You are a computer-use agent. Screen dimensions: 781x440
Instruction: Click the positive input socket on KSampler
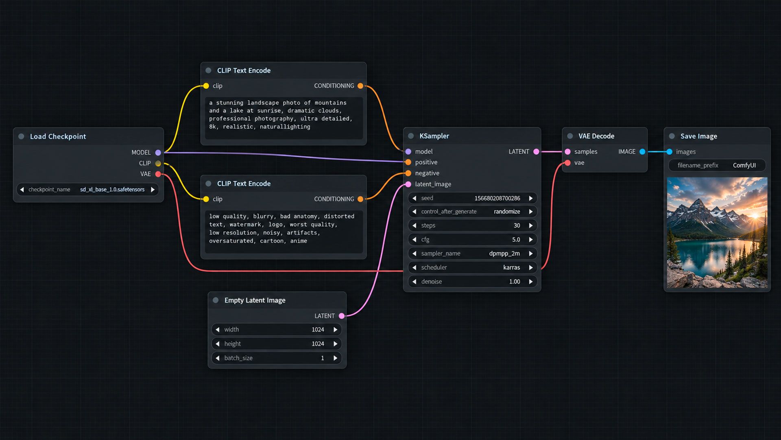(408, 162)
